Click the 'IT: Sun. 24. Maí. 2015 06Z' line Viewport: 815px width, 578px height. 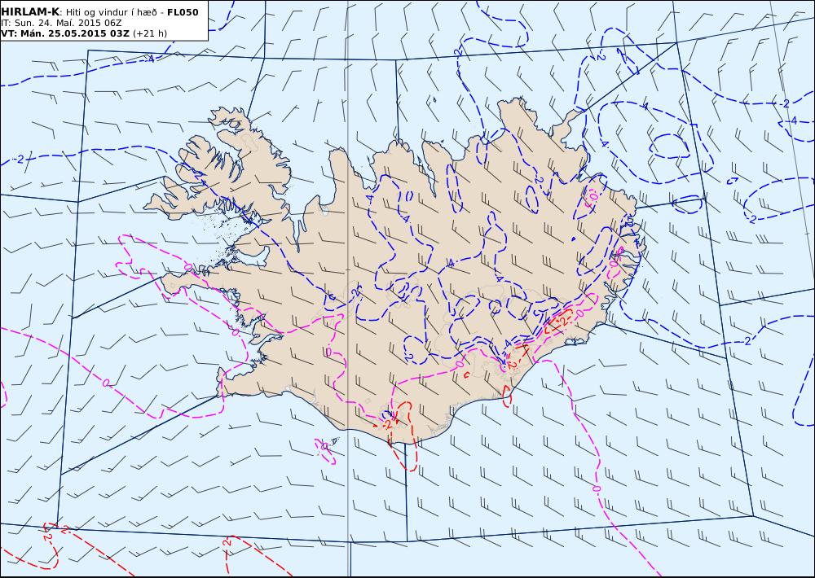coord(61,23)
